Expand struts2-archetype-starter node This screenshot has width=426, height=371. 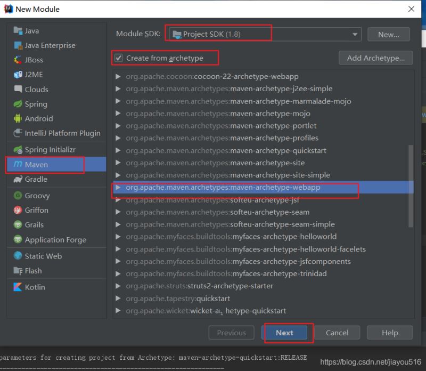(118, 286)
